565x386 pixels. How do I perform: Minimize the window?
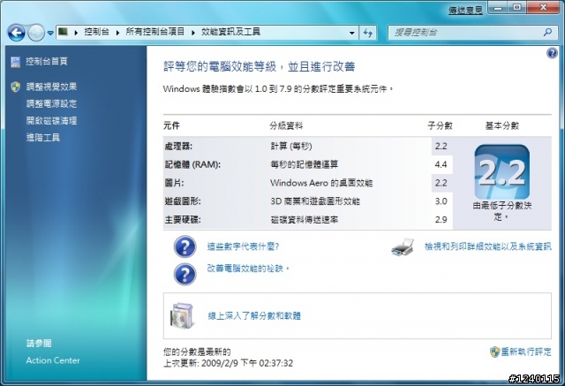(x=498, y=8)
